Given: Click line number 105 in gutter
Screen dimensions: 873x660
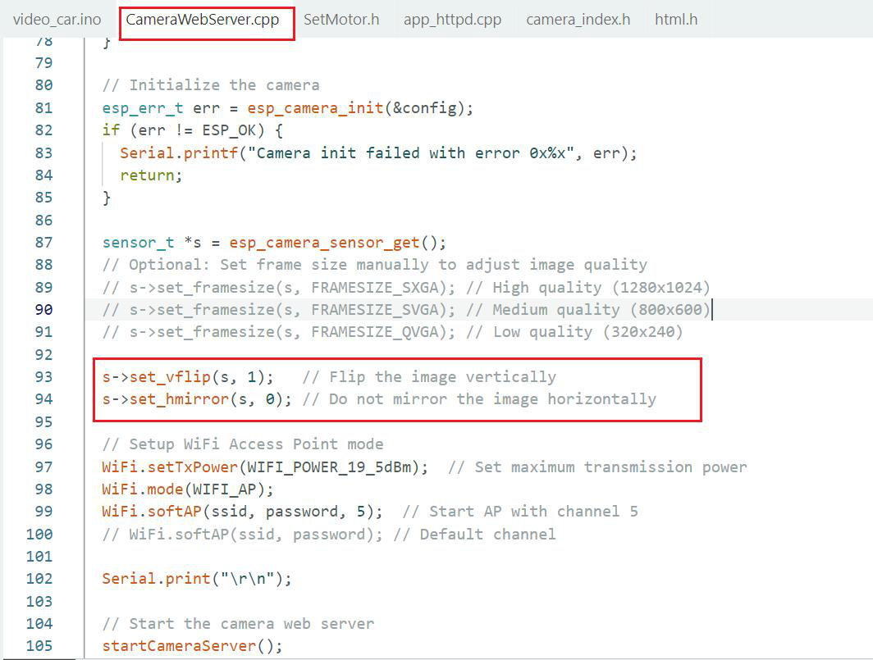Looking at the screenshot, I should coord(39,645).
